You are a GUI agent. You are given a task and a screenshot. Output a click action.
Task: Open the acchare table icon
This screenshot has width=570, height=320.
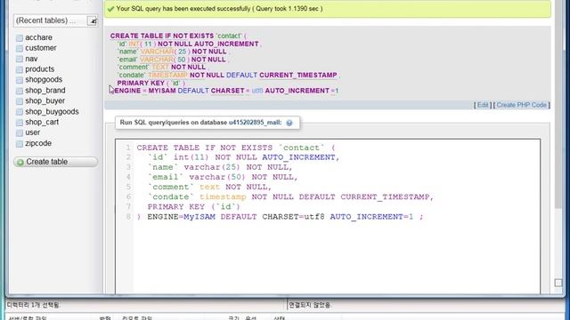tap(20, 37)
